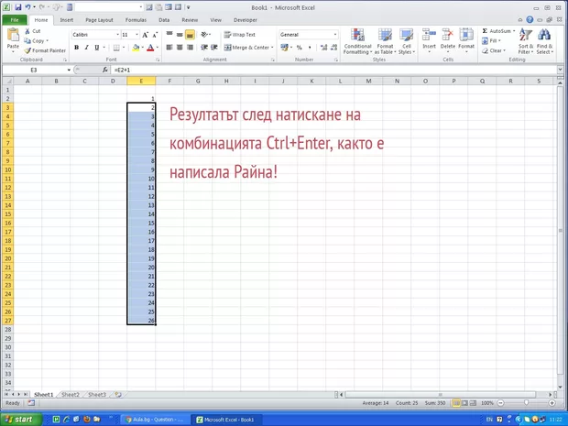Click the Insert Function fx icon
Viewport: 568px width, 426px height.
pyautogui.click(x=105, y=70)
